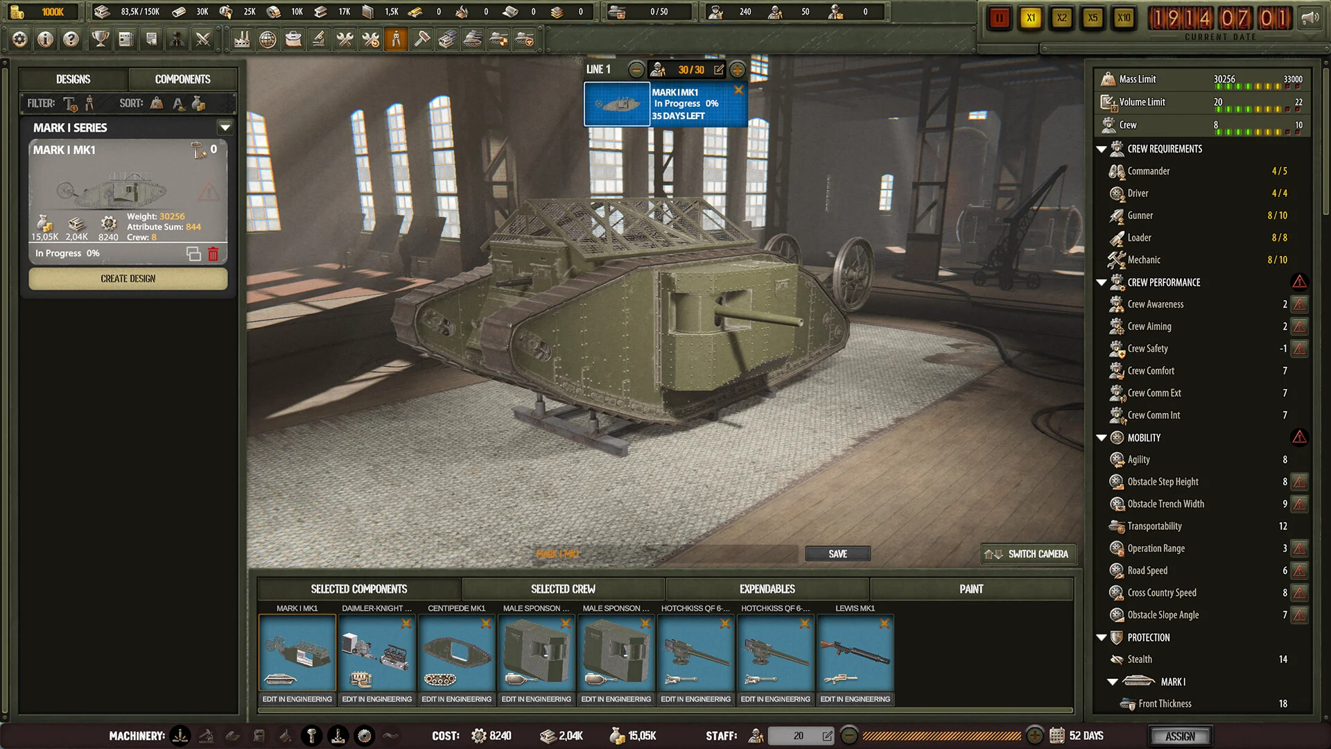Image resolution: width=1331 pixels, height=749 pixels.
Task: Toggle sound with the megaphone icon
Action: pyautogui.click(x=1312, y=16)
